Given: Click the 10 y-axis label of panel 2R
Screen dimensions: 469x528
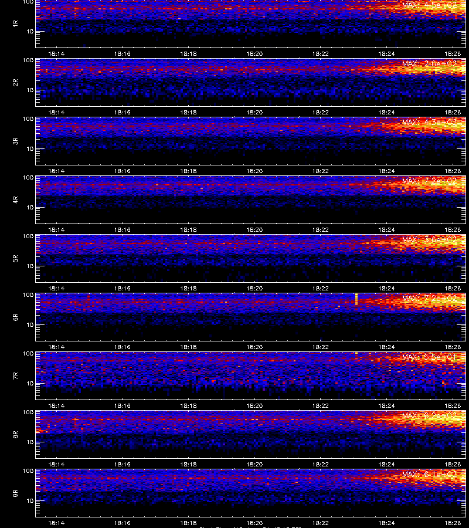Looking at the screenshot, I should point(30,90).
